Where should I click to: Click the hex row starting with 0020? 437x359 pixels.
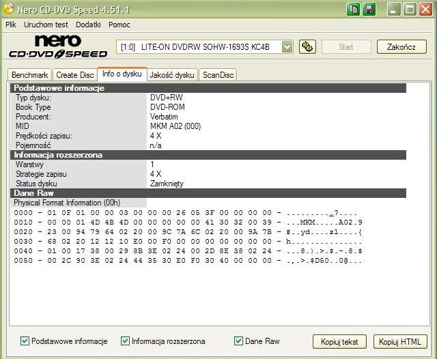[188, 232]
